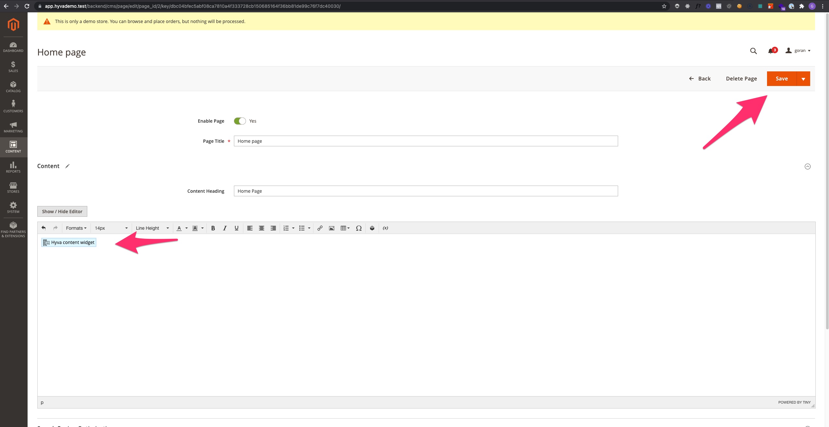
Task: Open the Marketing sidebar menu
Action: 13,127
